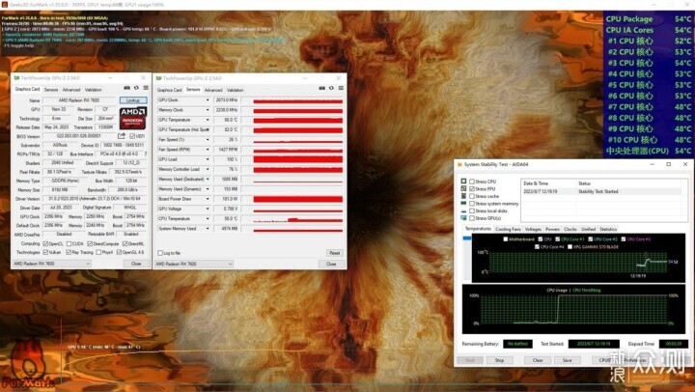The width and height of the screenshot is (695, 392).
Task: Open GPU Load sensor dropdown arrow
Action: [208, 159]
